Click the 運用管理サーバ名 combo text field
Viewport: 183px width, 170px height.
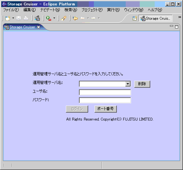coord(102,84)
